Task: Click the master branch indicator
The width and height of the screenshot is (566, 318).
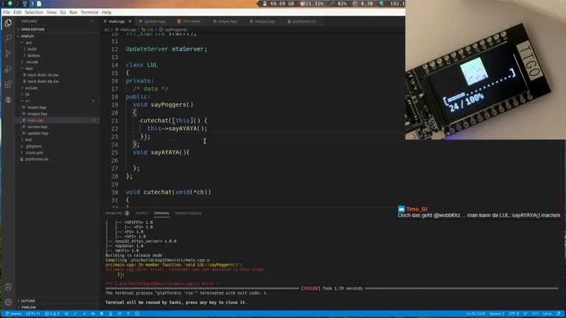Action: [14, 314]
